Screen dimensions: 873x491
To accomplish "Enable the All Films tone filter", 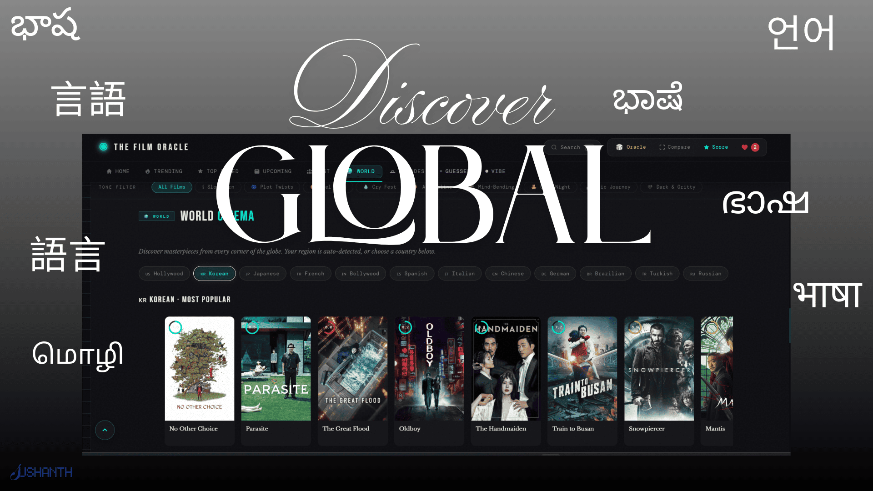I will [x=171, y=187].
